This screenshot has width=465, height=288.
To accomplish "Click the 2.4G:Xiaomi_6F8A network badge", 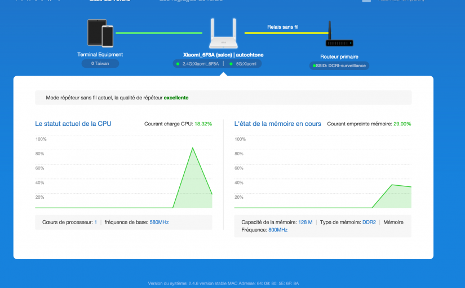I will (x=198, y=64).
